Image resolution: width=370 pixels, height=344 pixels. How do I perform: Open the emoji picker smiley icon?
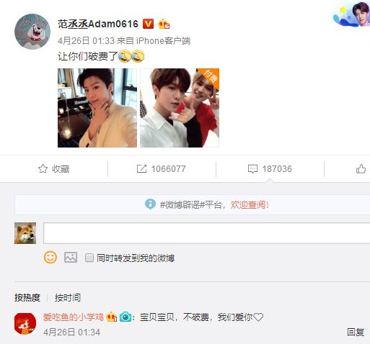coord(50,258)
